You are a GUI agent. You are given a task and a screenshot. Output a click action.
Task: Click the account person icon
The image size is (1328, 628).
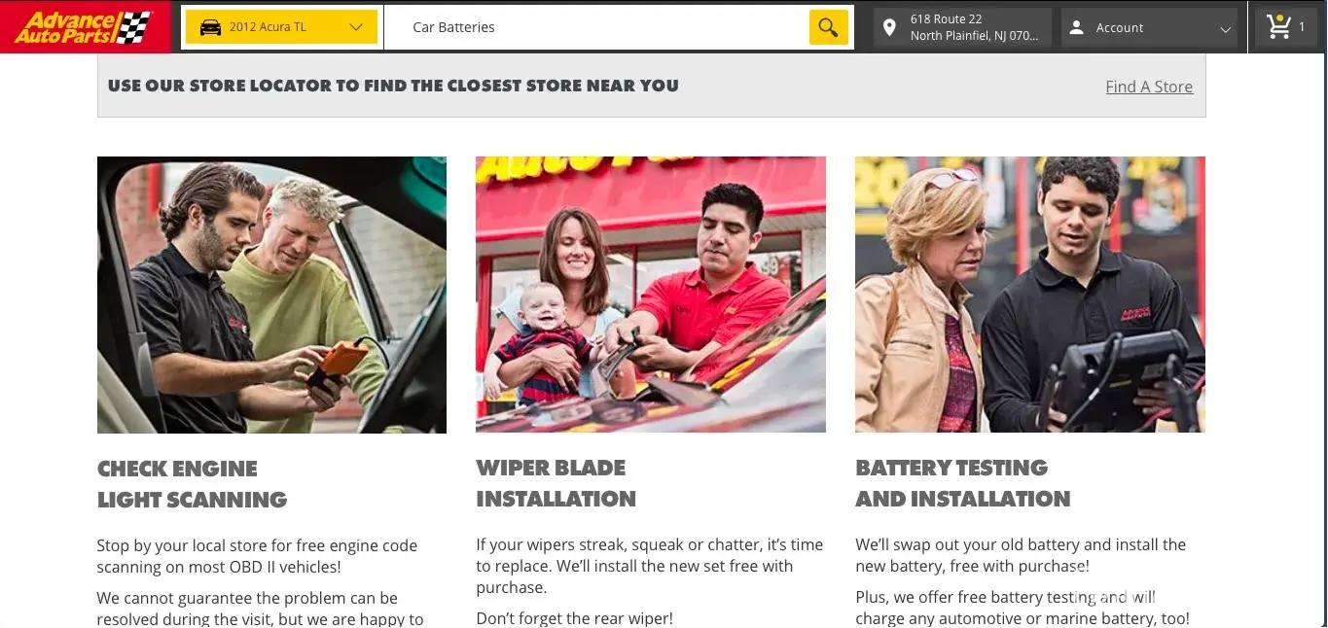(x=1076, y=27)
